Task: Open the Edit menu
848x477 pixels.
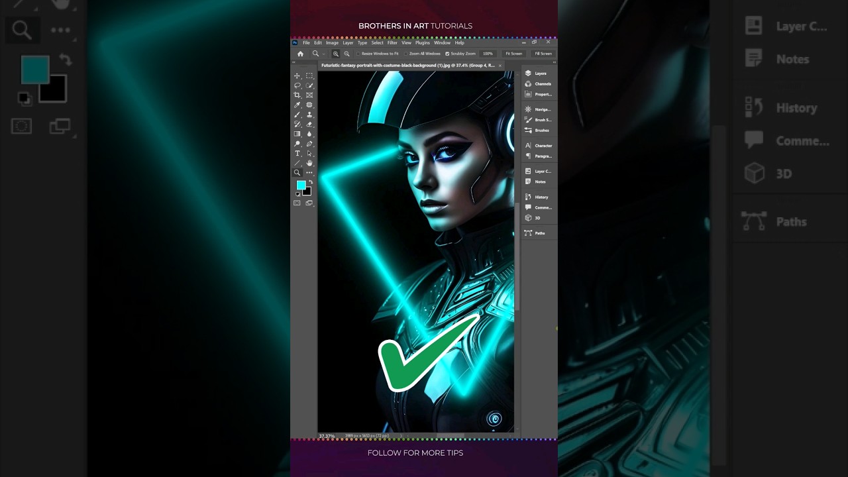Action: click(318, 42)
